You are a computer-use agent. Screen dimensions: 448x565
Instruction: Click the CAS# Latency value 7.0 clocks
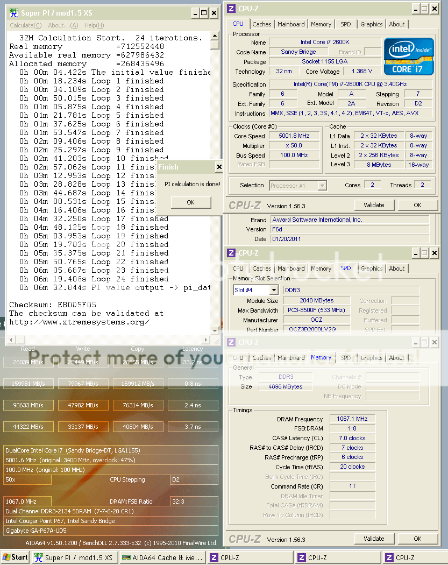tap(352, 438)
